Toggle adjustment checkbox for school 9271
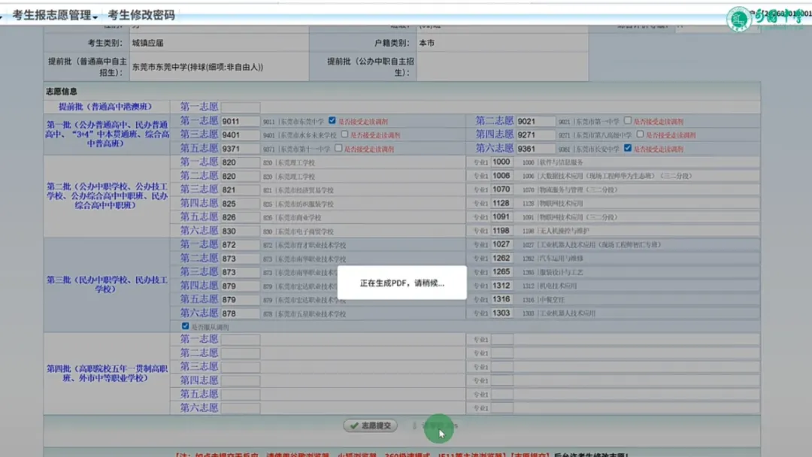This screenshot has width=812, height=457. (640, 135)
